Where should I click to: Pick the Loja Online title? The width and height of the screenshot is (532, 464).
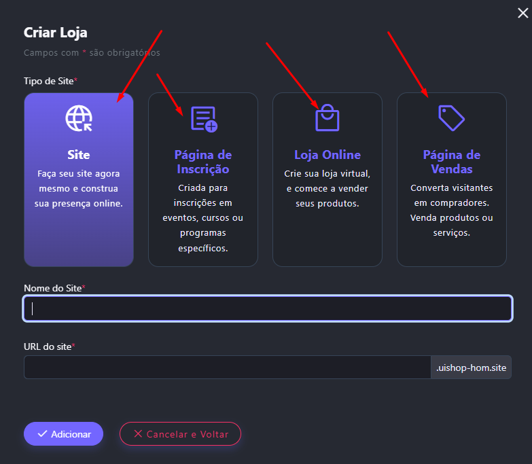coord(327,155)
